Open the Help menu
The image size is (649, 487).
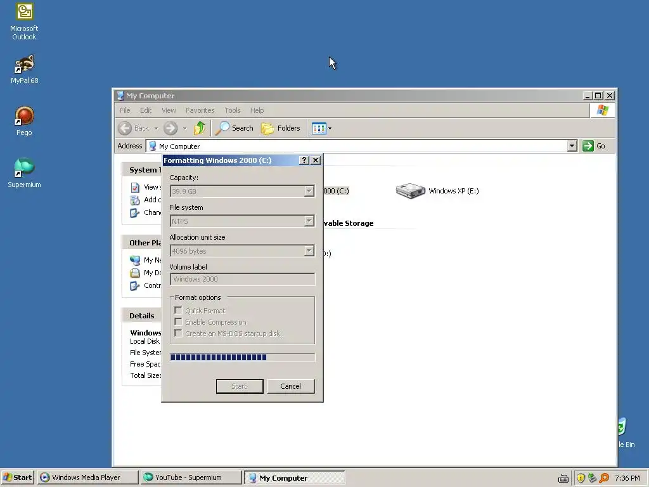coord(257,110)
